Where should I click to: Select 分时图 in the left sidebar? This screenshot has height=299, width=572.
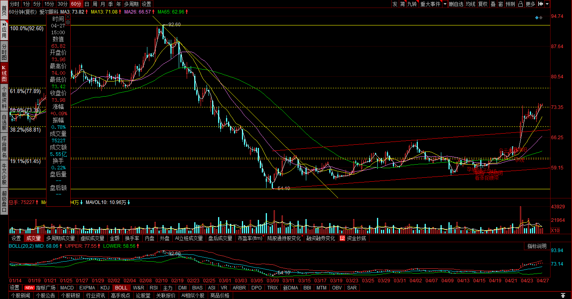pos(4,52)
